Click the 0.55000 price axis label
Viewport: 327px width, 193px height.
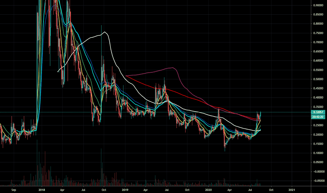(x=319, y=70)
